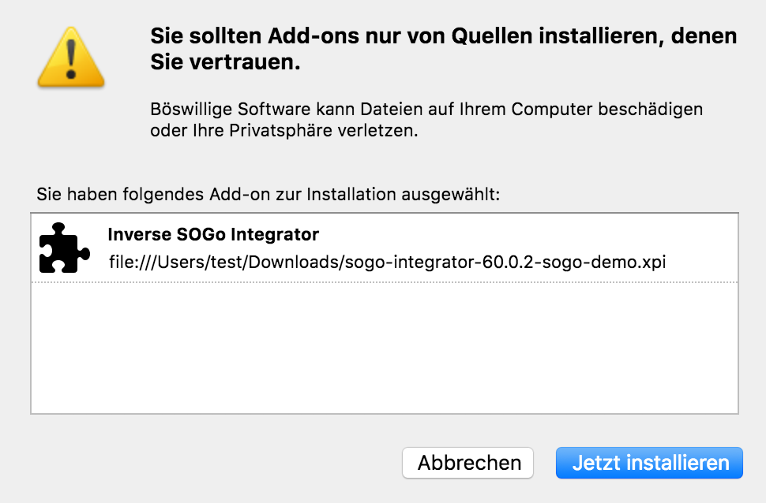Click the 'Böswillige Software' warning sentence
The image size is (766, 503).
[426, 108]
